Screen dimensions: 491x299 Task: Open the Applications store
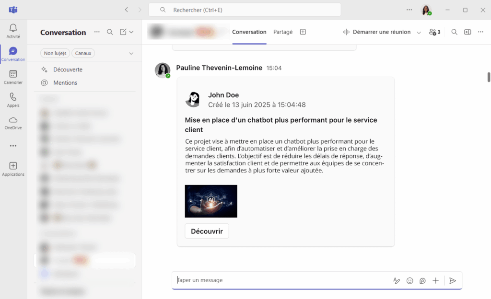[x=13, y=169]
